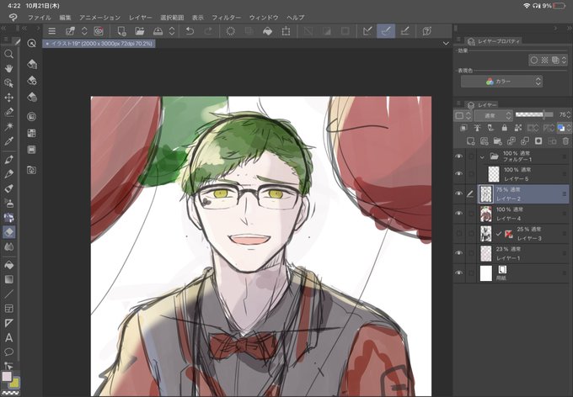Pick the yellow sub color swatch

[15, 383]
